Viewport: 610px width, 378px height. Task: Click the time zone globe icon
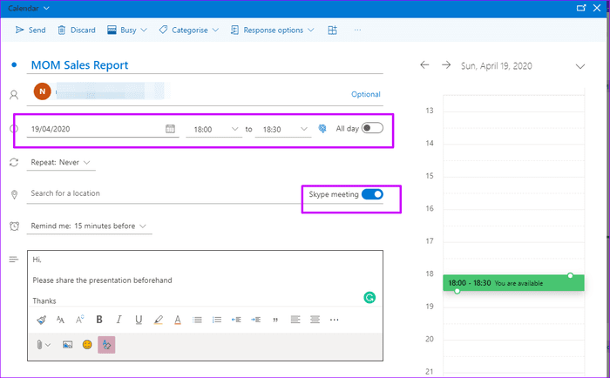pos(322,129)
